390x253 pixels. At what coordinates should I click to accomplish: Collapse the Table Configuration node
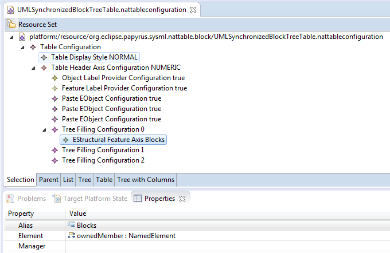pos(22,48)
